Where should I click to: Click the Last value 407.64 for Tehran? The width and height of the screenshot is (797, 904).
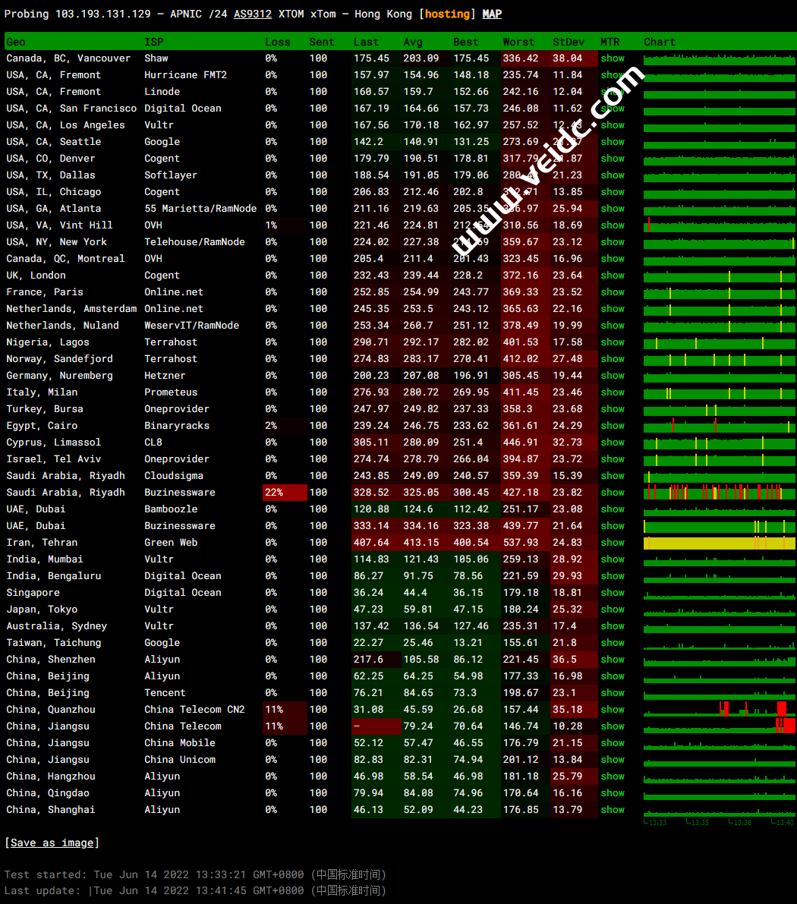(371, 543)
